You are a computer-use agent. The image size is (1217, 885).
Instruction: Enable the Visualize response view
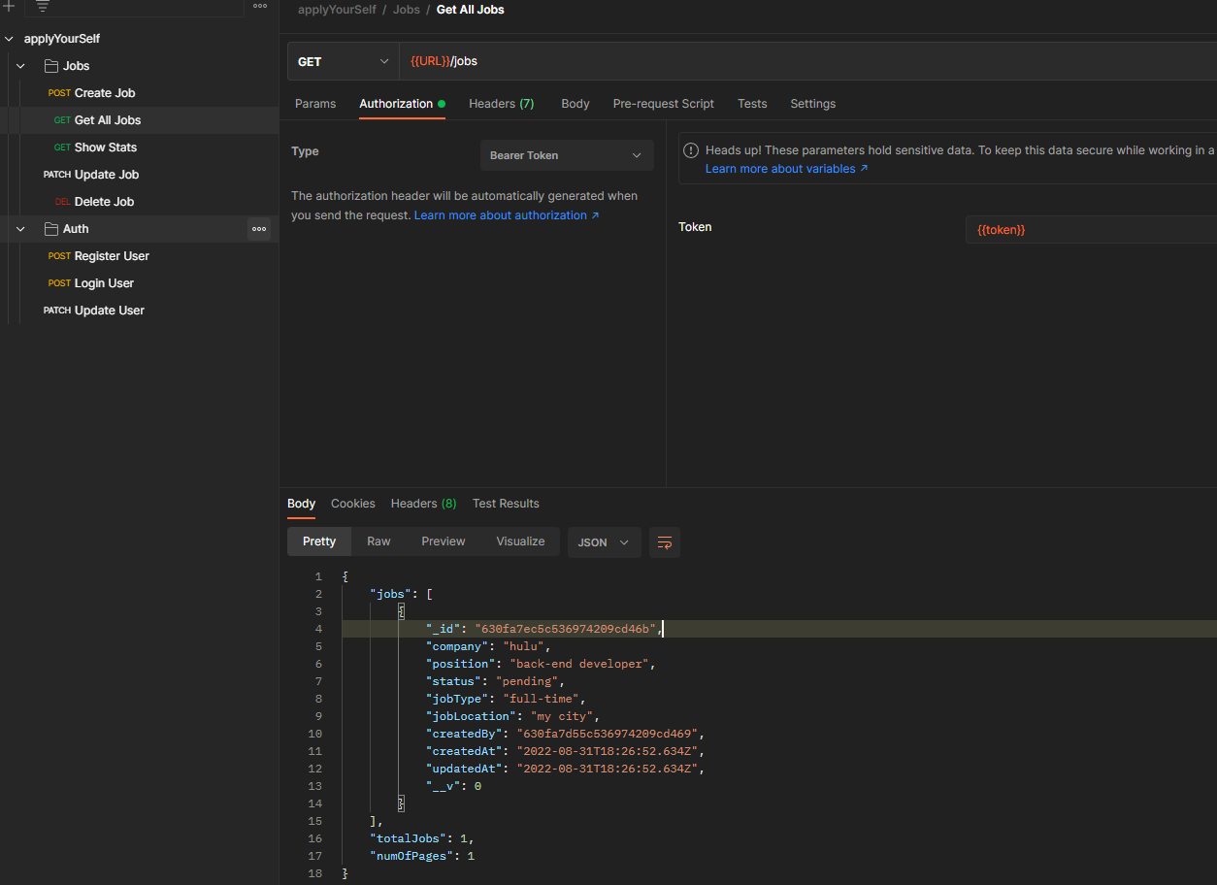click(x=520, y=541)
